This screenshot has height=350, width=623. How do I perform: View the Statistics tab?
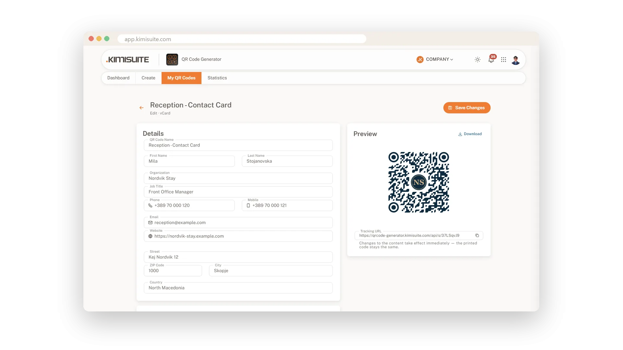(x=217, y=78)
